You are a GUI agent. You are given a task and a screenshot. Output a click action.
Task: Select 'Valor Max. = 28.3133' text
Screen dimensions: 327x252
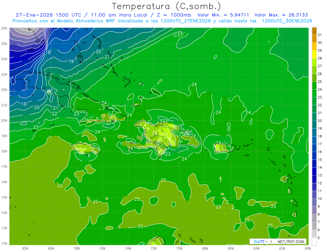[281, 15]
